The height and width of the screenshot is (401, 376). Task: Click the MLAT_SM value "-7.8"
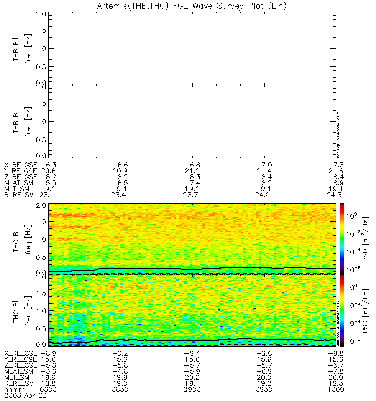(x=336, y=371)
